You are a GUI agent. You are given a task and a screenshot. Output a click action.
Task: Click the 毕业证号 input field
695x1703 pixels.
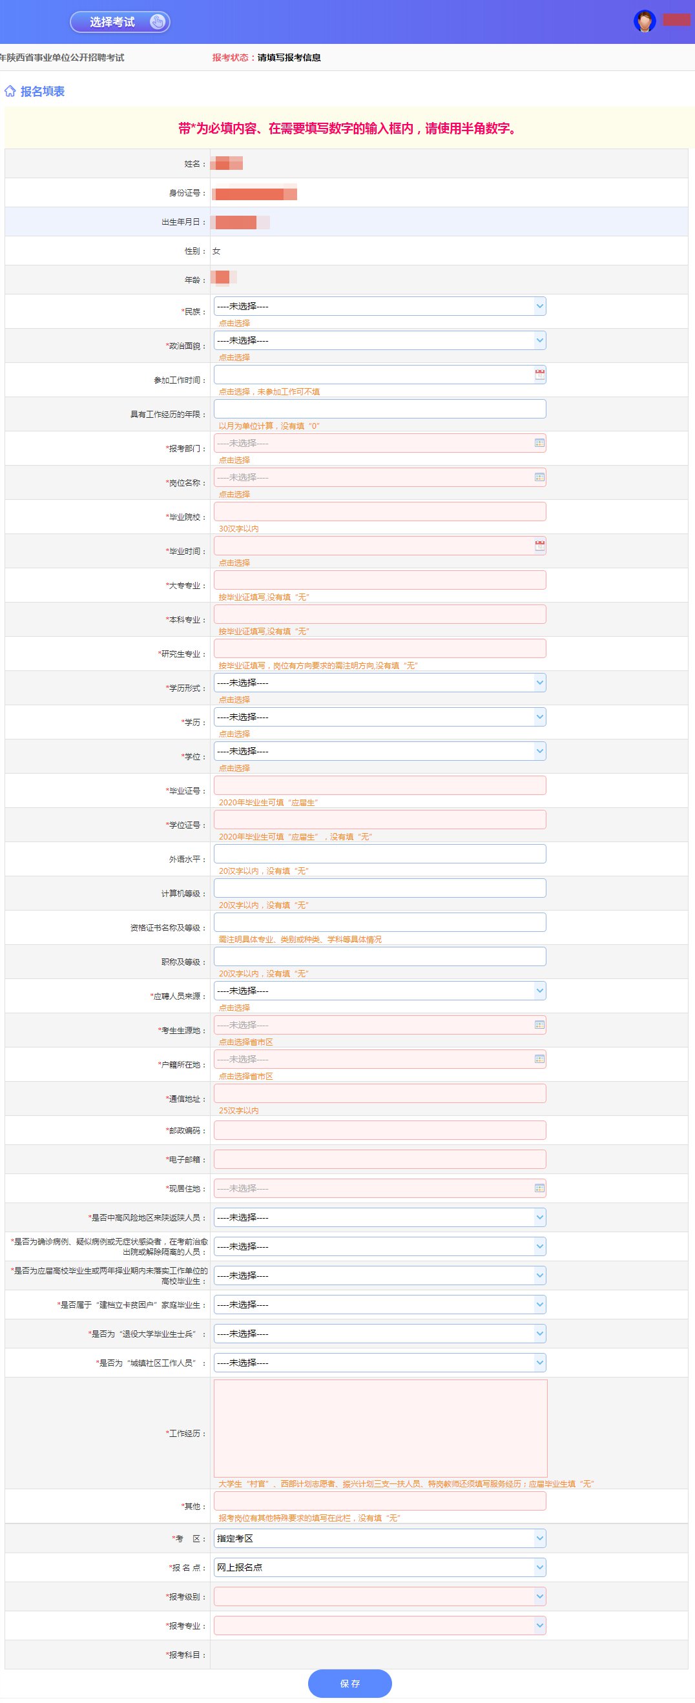tap(380, 785)
